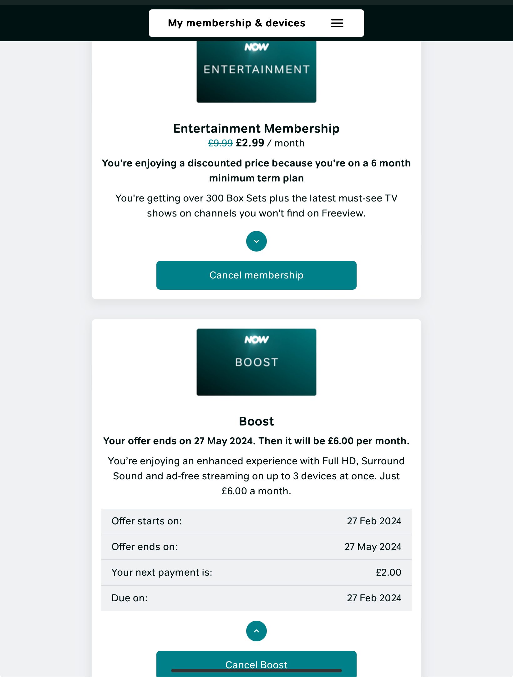
Task: Click the NOW logo on the Entertainment card
Action: [256, 47]
